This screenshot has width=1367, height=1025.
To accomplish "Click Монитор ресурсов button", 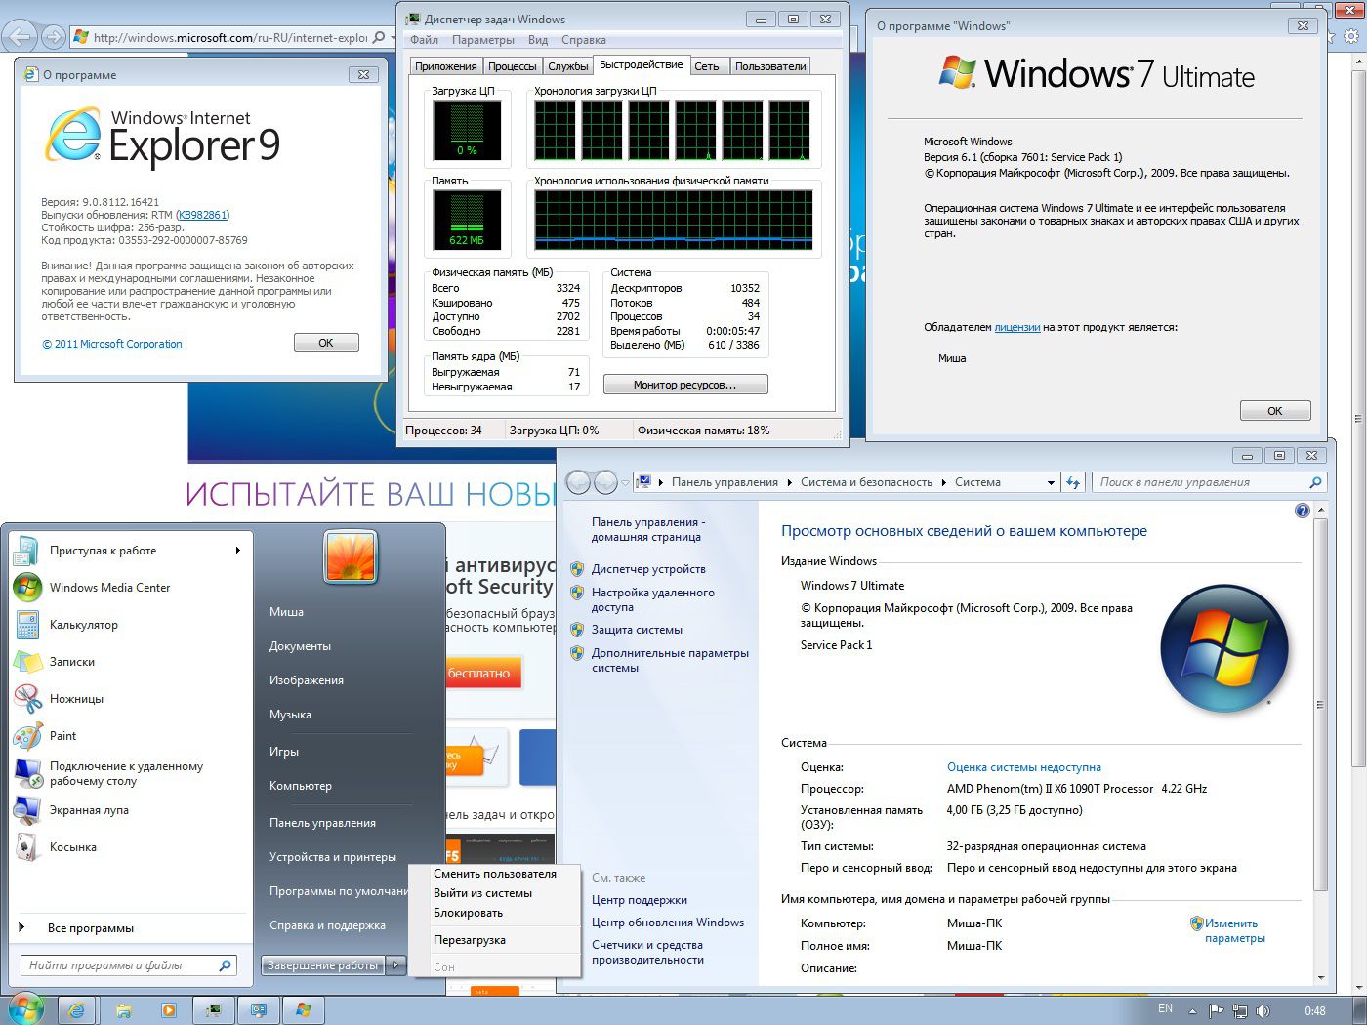I will pos(685,385).
